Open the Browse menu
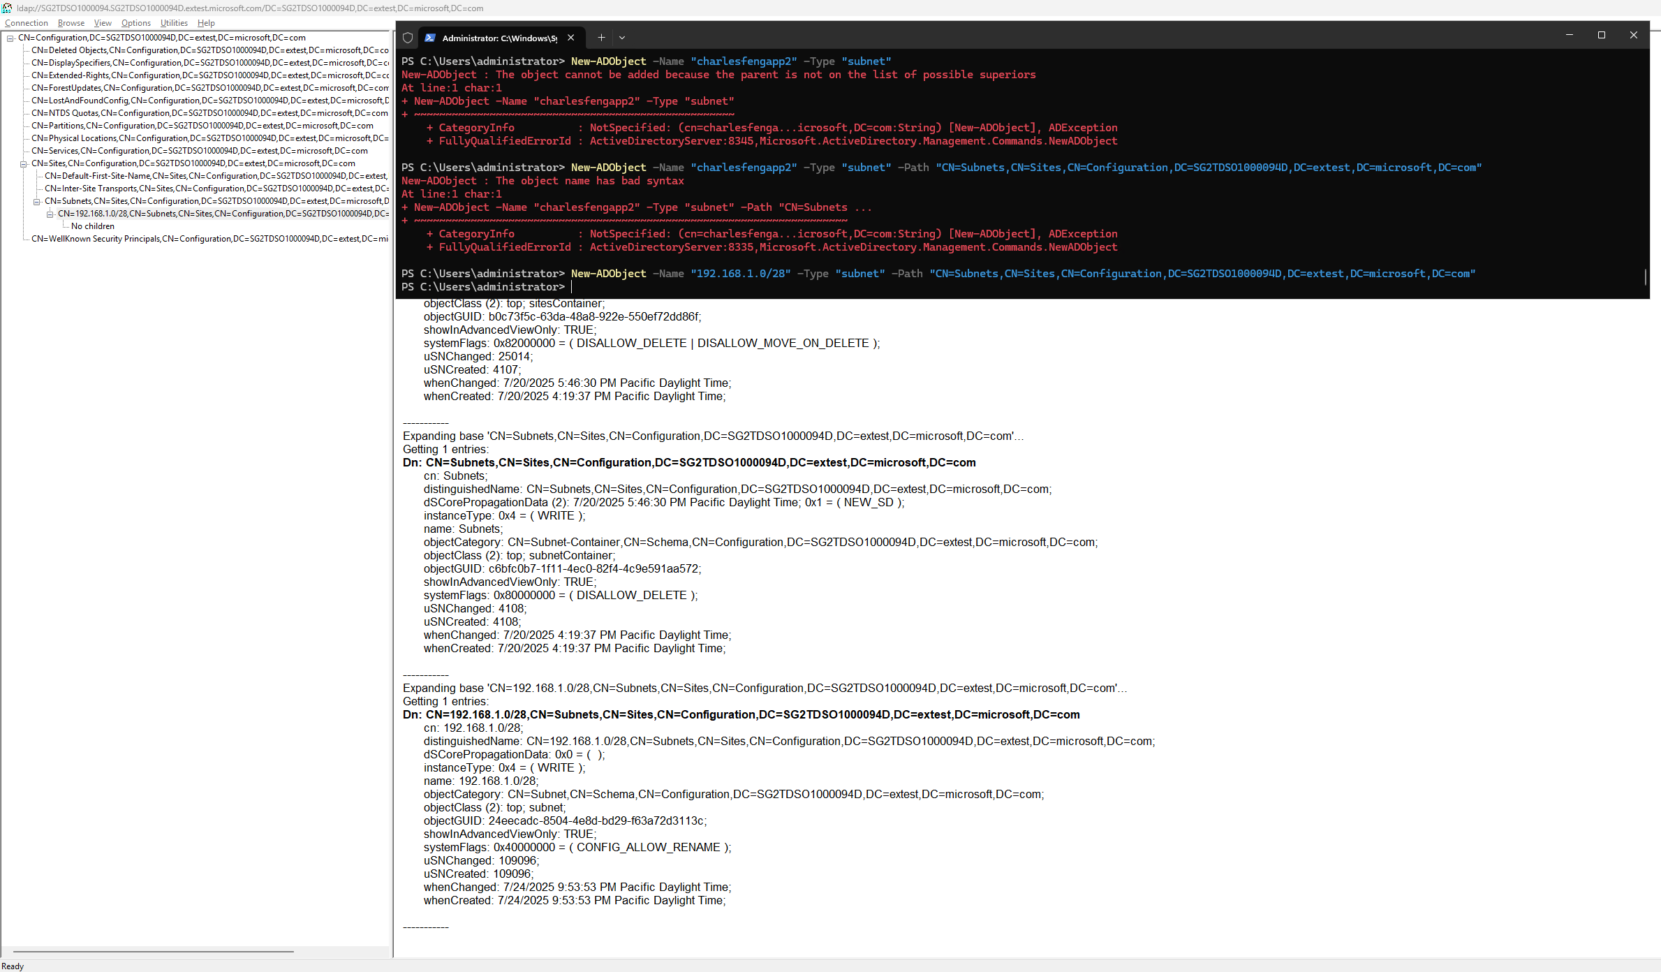Image resolution: width=1661 pixels, height=972 pixels. pos(71,23)
